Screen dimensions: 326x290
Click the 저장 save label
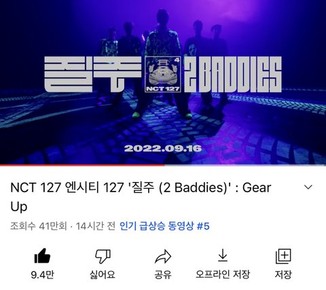(x=283, y=274)
